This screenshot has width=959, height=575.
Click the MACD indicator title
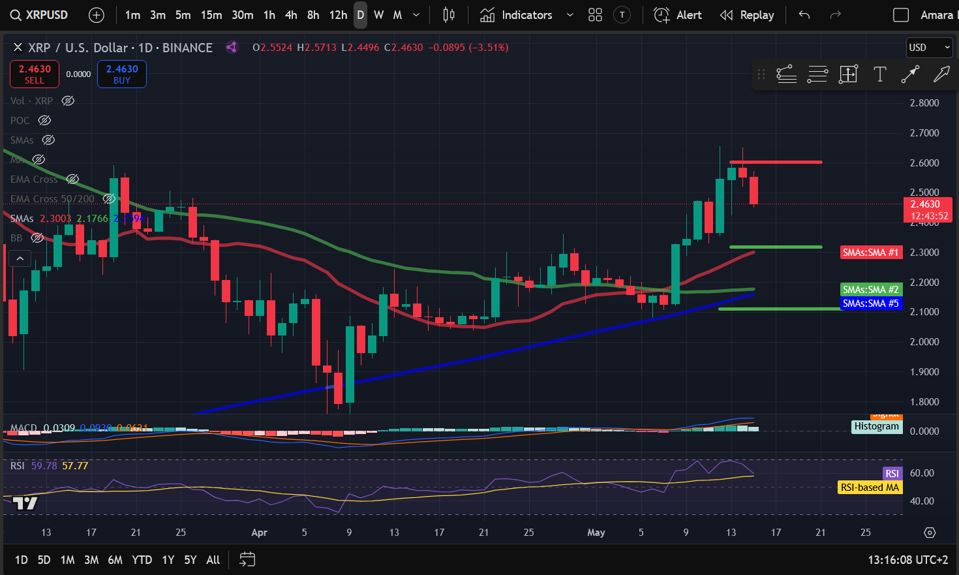(x=23, y=428)
